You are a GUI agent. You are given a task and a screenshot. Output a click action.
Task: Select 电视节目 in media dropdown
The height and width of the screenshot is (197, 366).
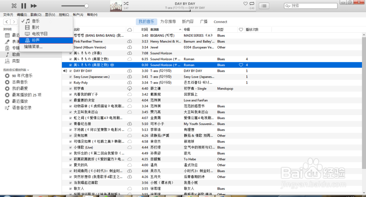[46, 34]
